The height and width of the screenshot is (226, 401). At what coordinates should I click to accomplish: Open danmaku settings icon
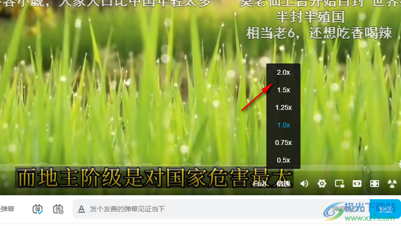pos(58,209)
